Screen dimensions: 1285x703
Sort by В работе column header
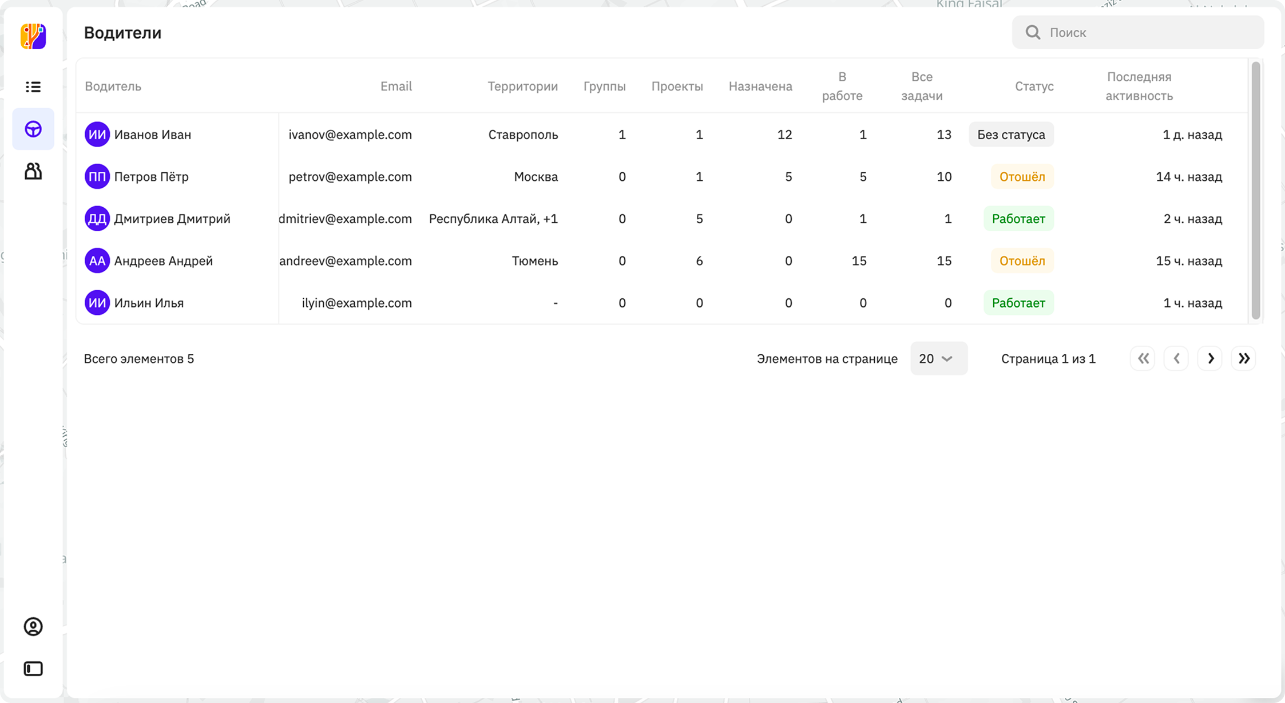tap(842, 86)
